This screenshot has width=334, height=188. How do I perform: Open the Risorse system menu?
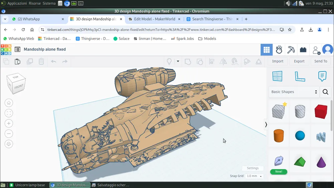pos(35,3)
